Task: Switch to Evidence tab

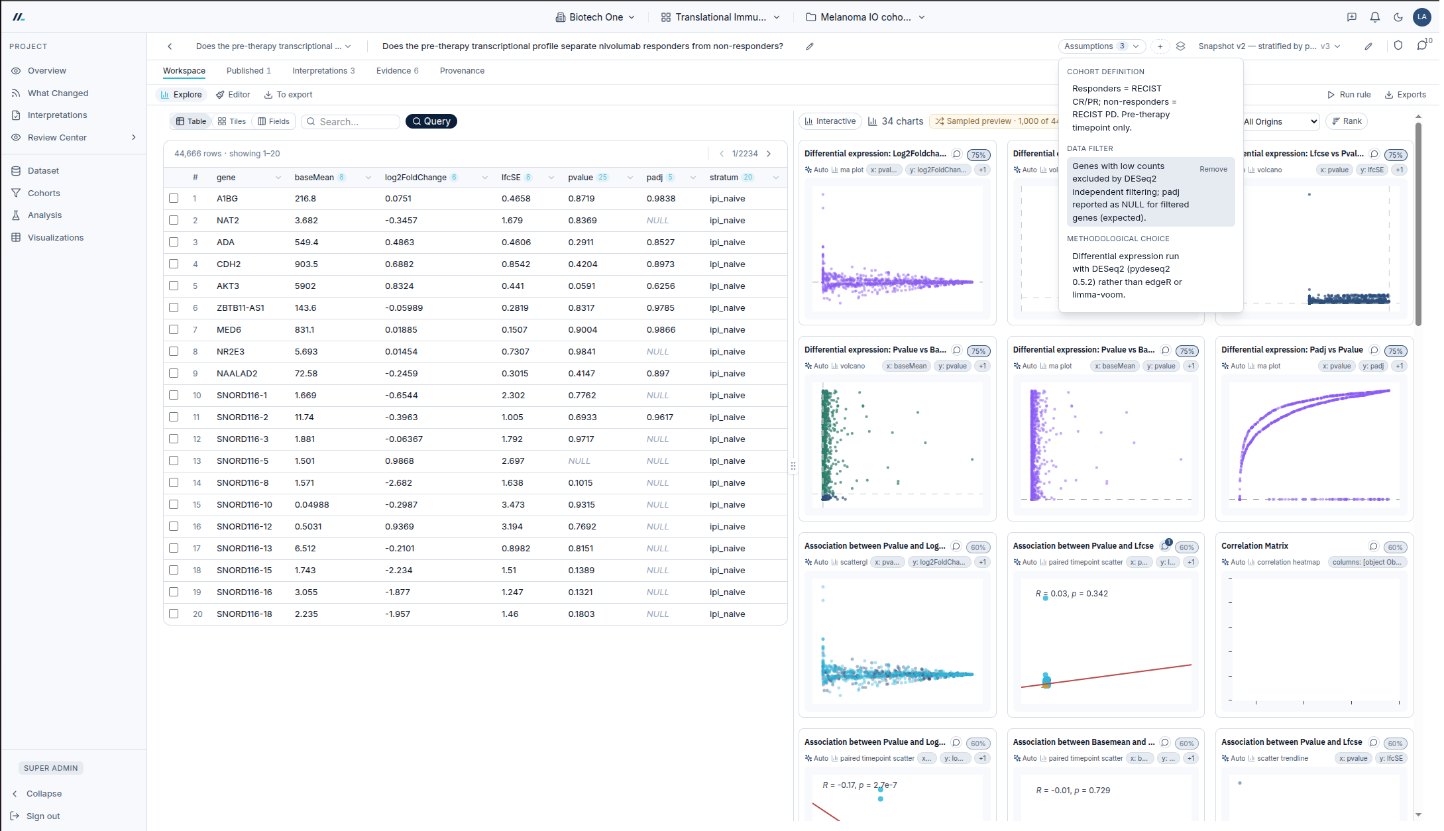Action: click(397, 71)
